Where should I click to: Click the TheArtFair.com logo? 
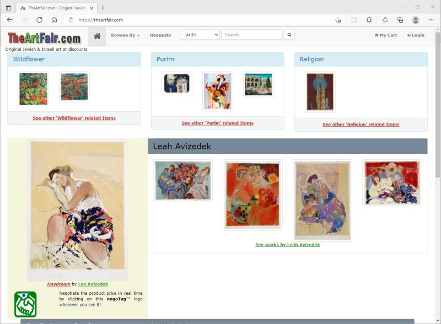pyautogui.click(x=44, y=38)
